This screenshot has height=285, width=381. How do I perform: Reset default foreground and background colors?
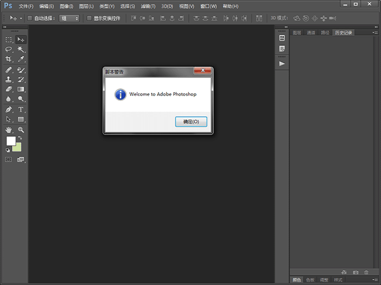pyautogui.click(x=8, y=150)
